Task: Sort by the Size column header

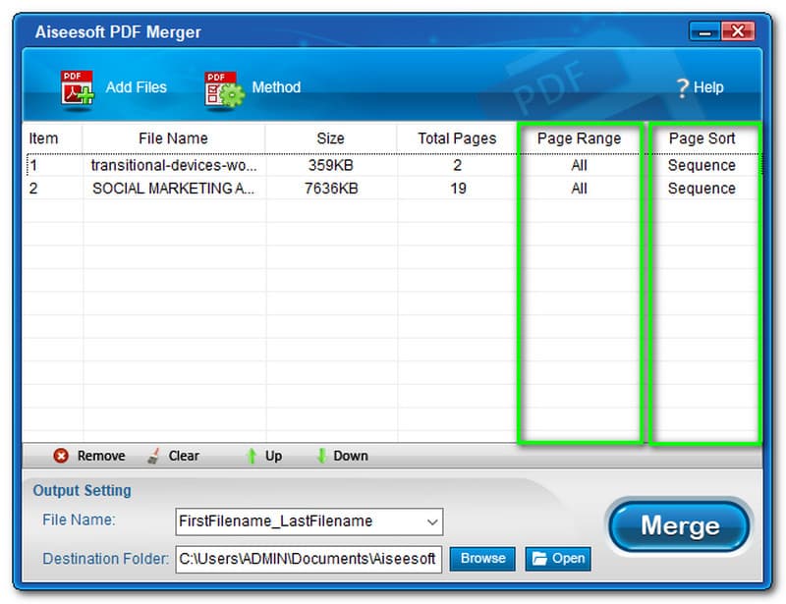Action: (x=331, y=138)
